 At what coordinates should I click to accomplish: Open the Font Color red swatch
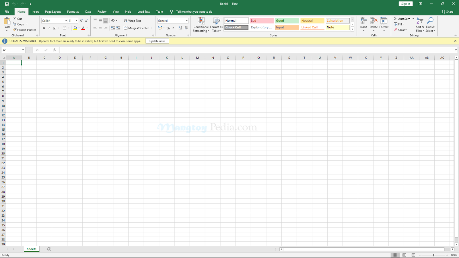tap(83, 28)
